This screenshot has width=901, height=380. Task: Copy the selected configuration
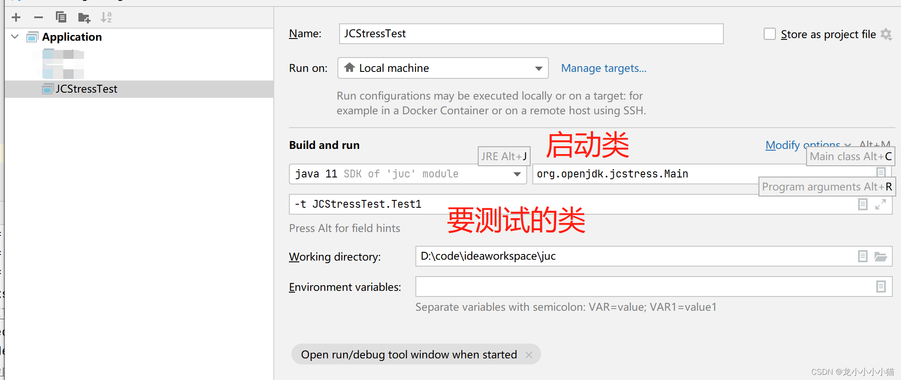click(x=61, y=17)
